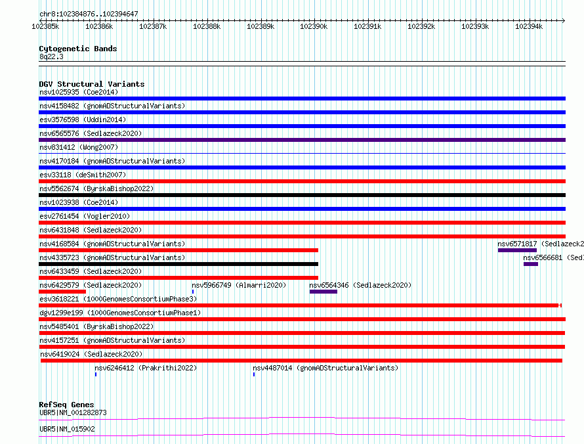
Task: Click the purple bar under nsv6571817
Action: click(x=517, y=250)
